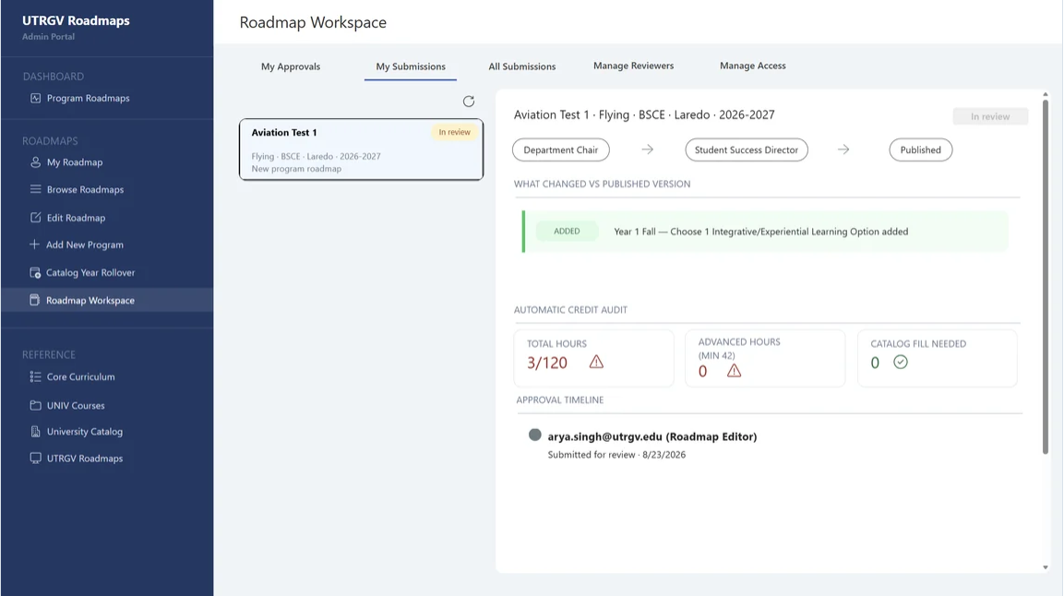Click the ADDED change tag
1064x596 pixels.
pyautogui.click(x=567, y=232)
